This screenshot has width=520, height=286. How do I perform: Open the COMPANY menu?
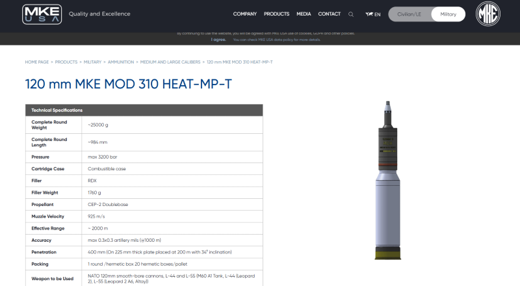(x=245, y=14)
